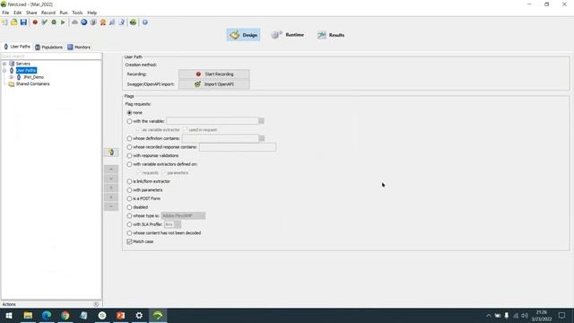
Task: Open Microsoft Edge from taskbar
Action: [x=47, y=315]
